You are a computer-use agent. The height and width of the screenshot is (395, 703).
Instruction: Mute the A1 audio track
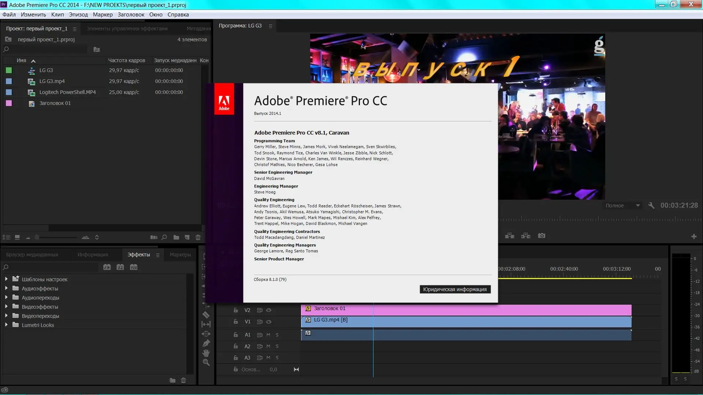tap(268, 335)
